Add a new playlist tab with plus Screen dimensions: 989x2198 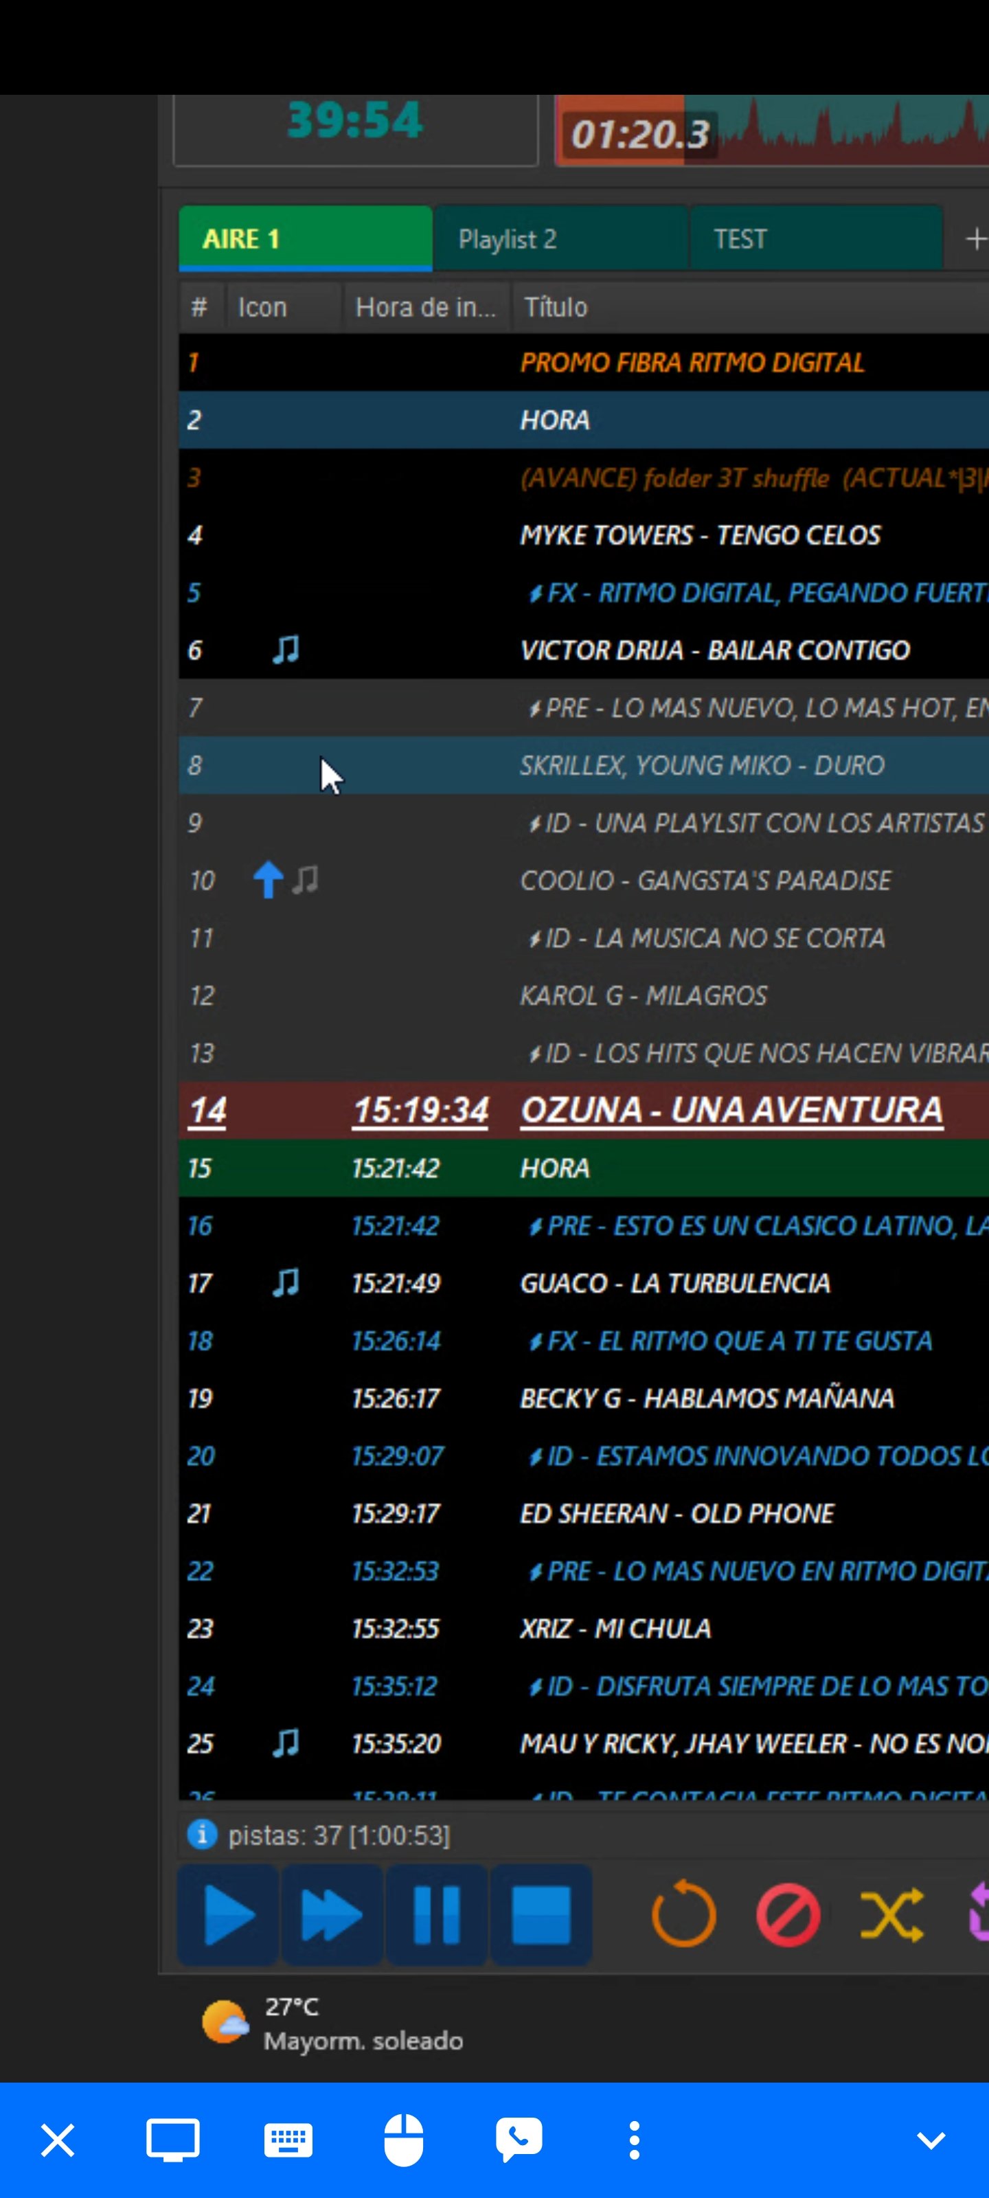tap(975, 239)
